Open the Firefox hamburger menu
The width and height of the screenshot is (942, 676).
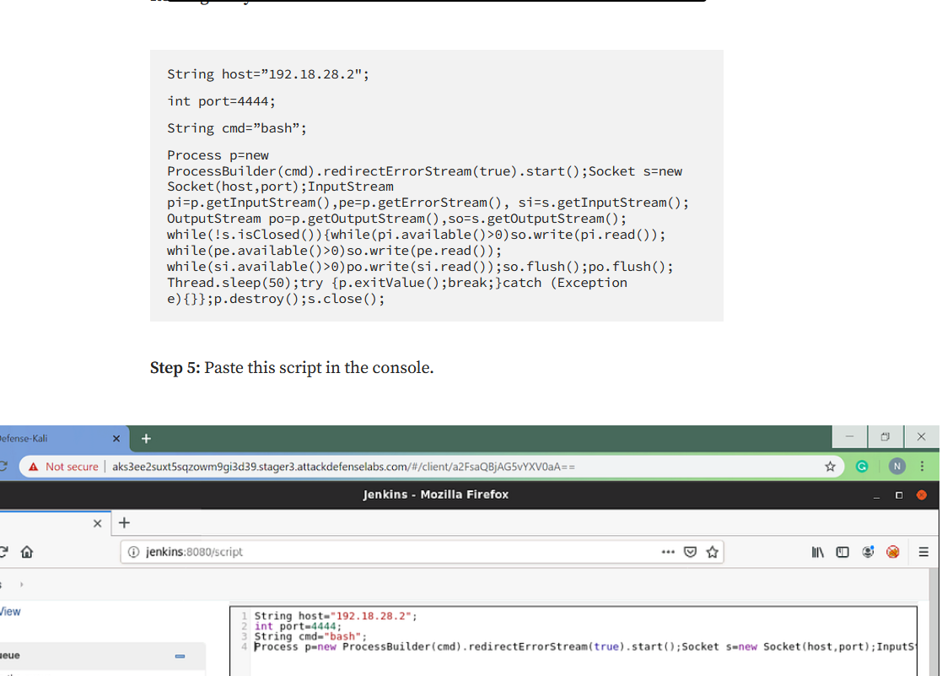[x=923, y=551]
